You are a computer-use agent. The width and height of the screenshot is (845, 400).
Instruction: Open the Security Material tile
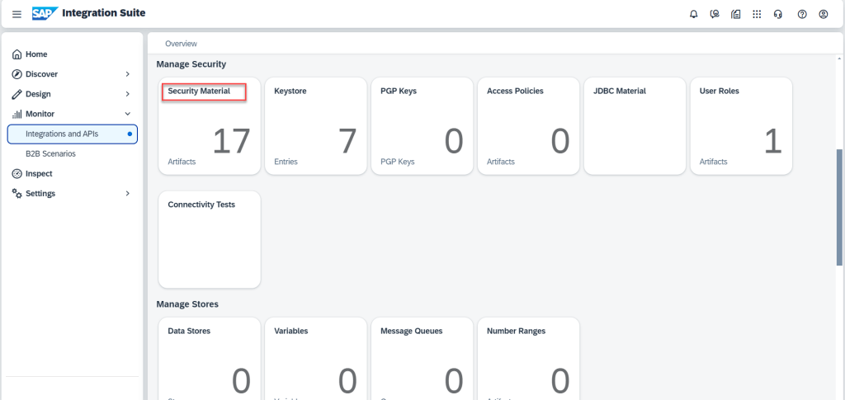tap(209, 125)
